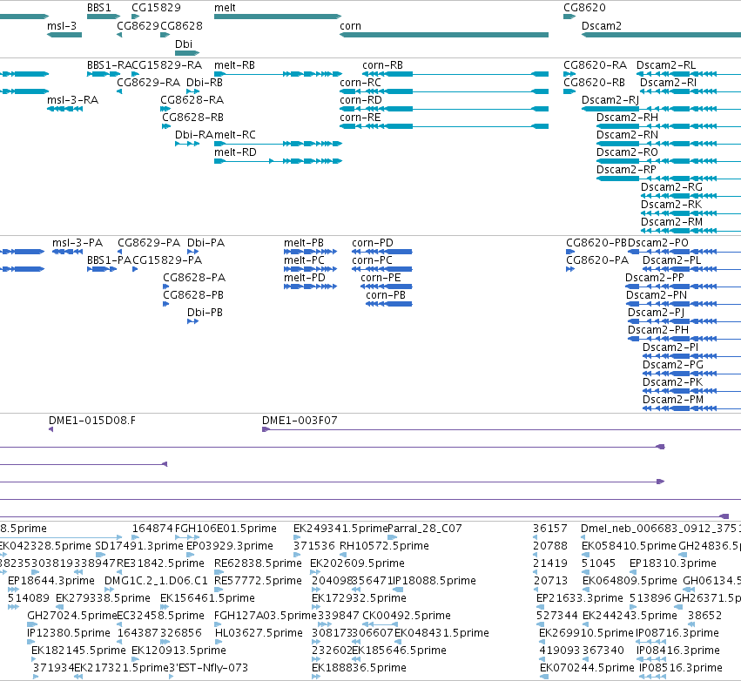This screenshot has height=681, width=741.
Task: Select the corn-RB transcript label
Action: pos(383,65)
